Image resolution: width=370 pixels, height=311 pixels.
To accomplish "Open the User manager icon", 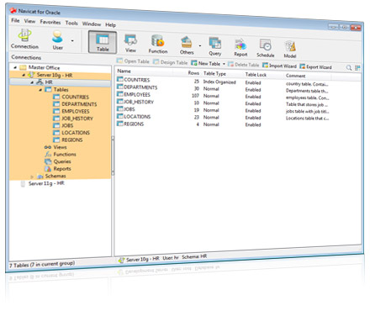I will pos(57,40).
